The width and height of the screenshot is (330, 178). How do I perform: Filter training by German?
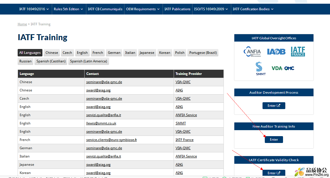pyautogui.click(x=114, y=53)
